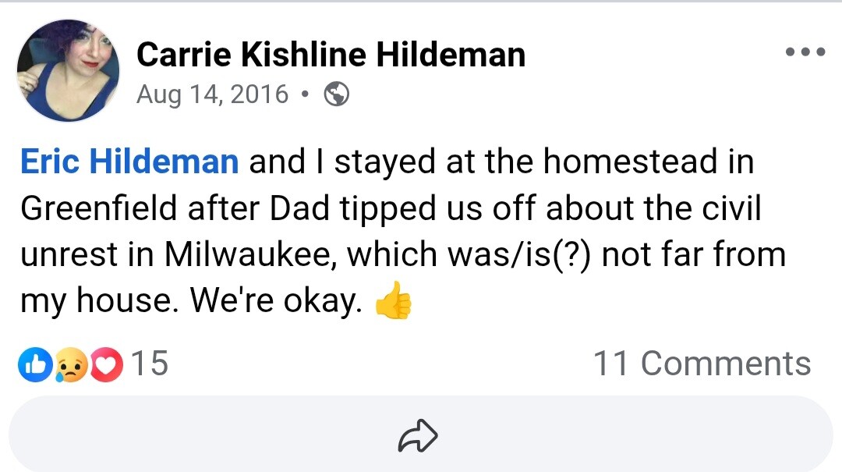
Task: Open Carrie's profile picture
Action: 69,71
